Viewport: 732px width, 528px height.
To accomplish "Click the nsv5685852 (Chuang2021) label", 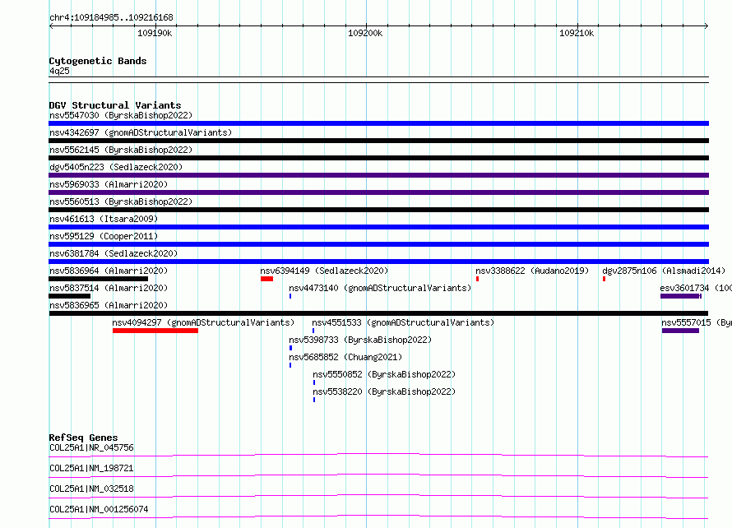I will tap(345, 357).
